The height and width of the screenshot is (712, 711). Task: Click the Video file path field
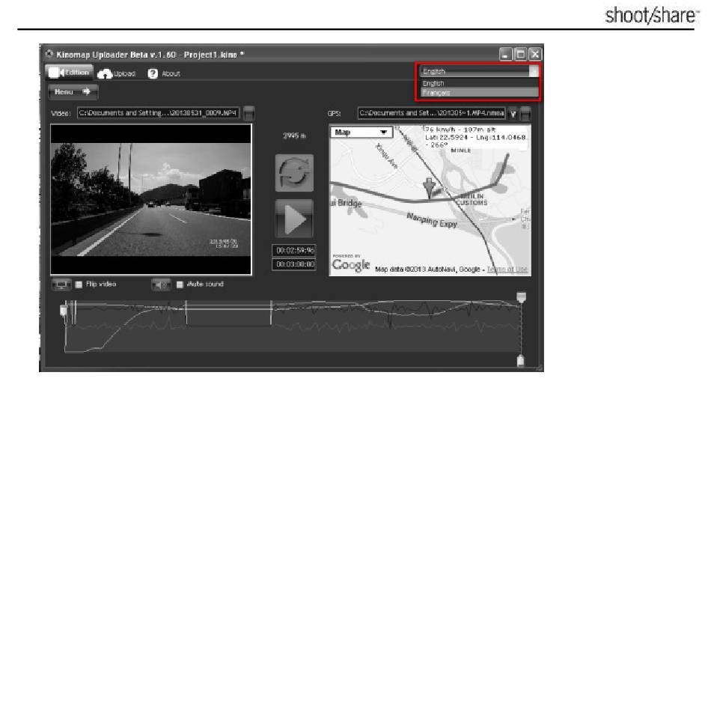(159, 113)
